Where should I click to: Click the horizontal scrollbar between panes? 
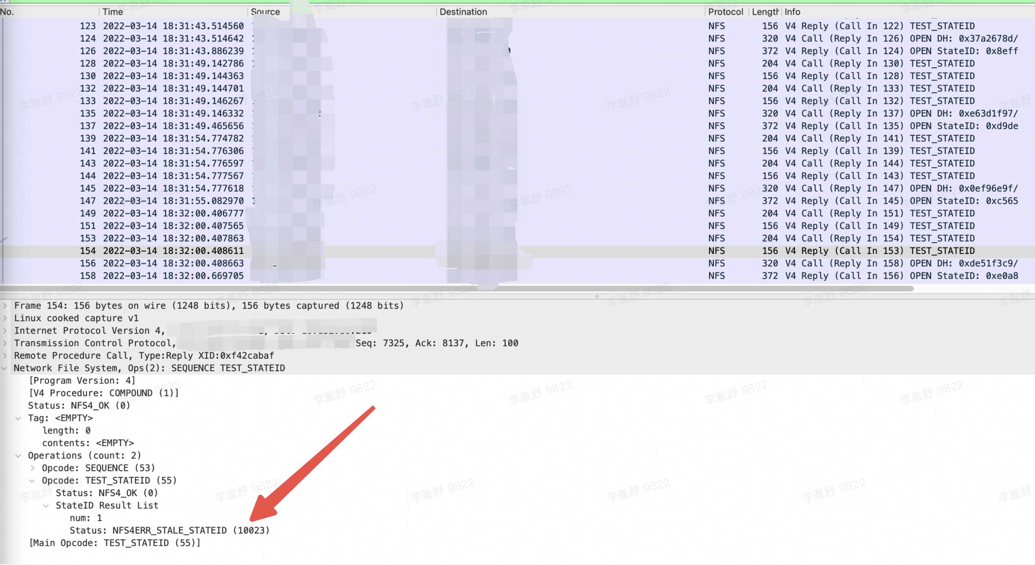tap(489, 289)
